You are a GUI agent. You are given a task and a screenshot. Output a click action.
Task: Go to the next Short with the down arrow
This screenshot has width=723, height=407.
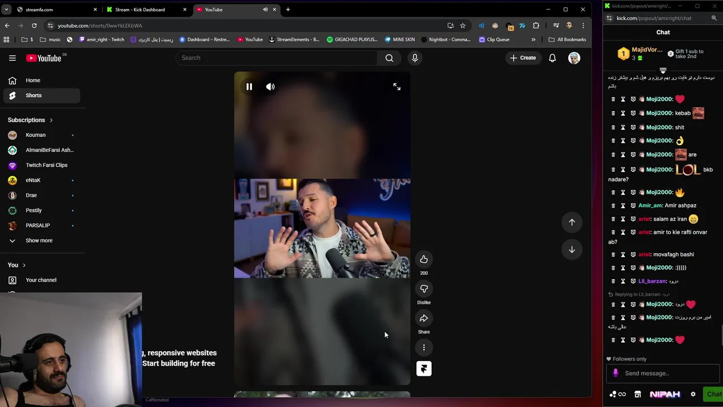click(x=572, y=249)
